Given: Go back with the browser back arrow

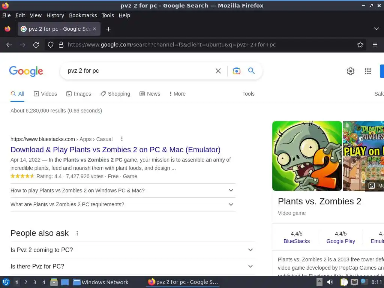Looking at the screenshot, I should pos(9,45).
